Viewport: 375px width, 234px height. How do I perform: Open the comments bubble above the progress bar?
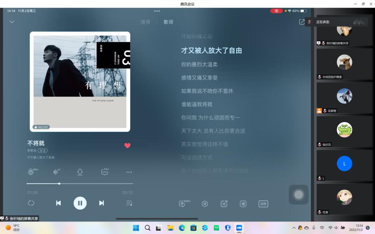105,172
